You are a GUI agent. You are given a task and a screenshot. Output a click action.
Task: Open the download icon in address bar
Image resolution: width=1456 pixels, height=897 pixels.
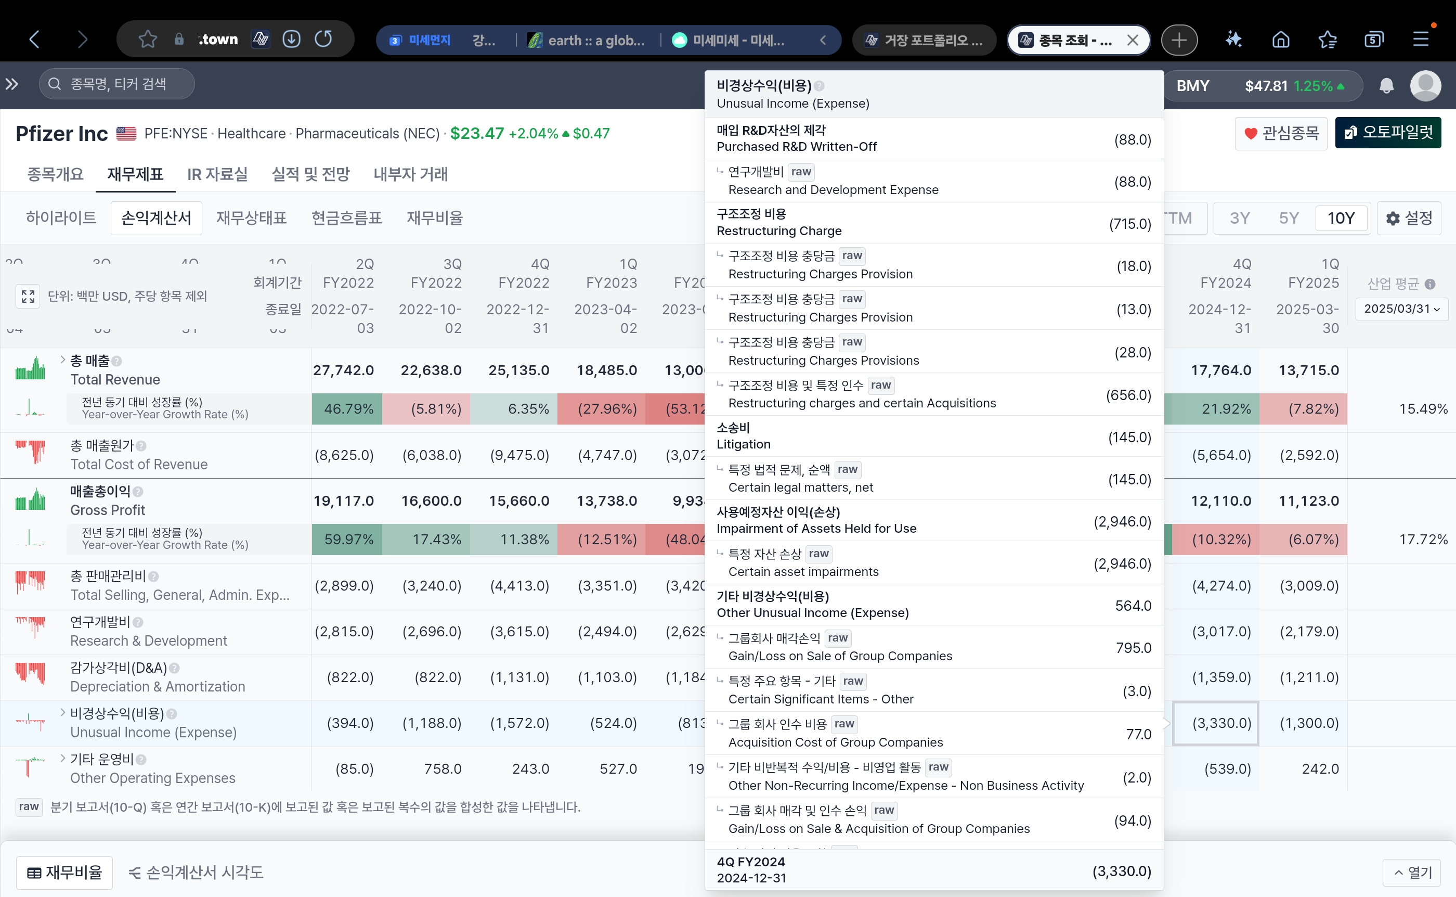tap(291, 39)
